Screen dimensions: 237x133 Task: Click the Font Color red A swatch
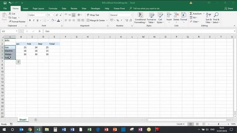tap(59, 20)
